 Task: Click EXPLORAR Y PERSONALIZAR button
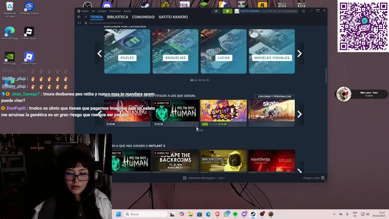[x=275, y=96]
